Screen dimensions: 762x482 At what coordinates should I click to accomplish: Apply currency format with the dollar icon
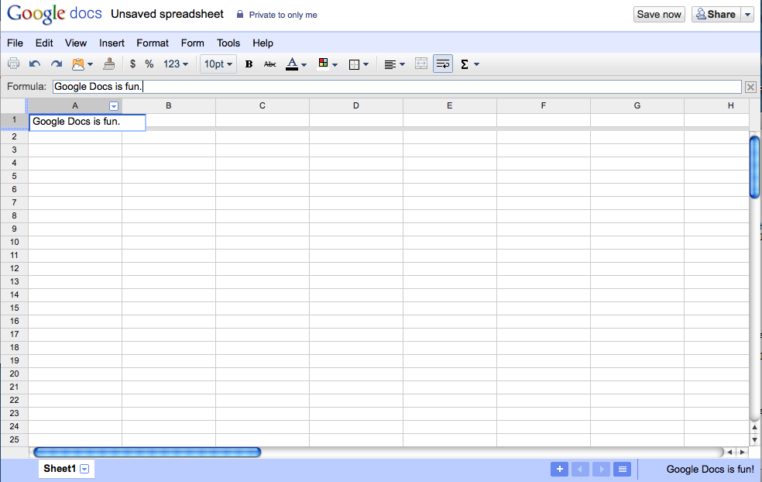[x=132, y=64]
